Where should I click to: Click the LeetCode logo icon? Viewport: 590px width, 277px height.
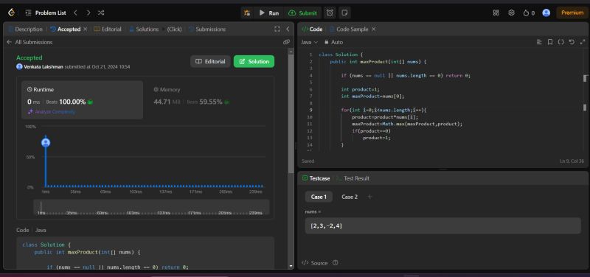11,13
